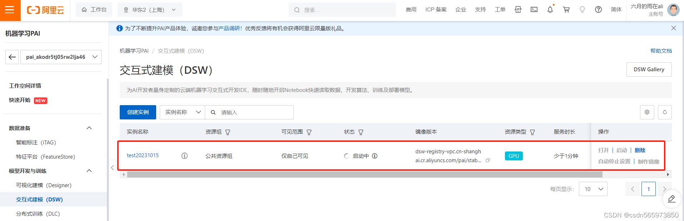This screenshot has height=221, width=684.
Task: Open the region selector 华东2（上海）
Action: pos(150,10)
